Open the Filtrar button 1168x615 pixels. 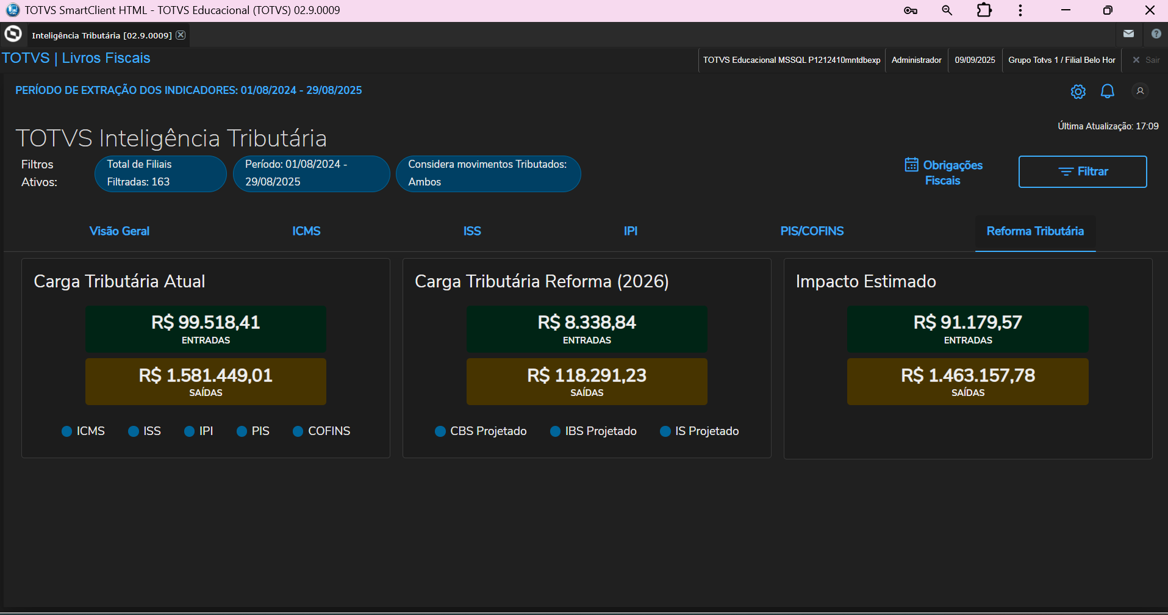click(1083, 171)
